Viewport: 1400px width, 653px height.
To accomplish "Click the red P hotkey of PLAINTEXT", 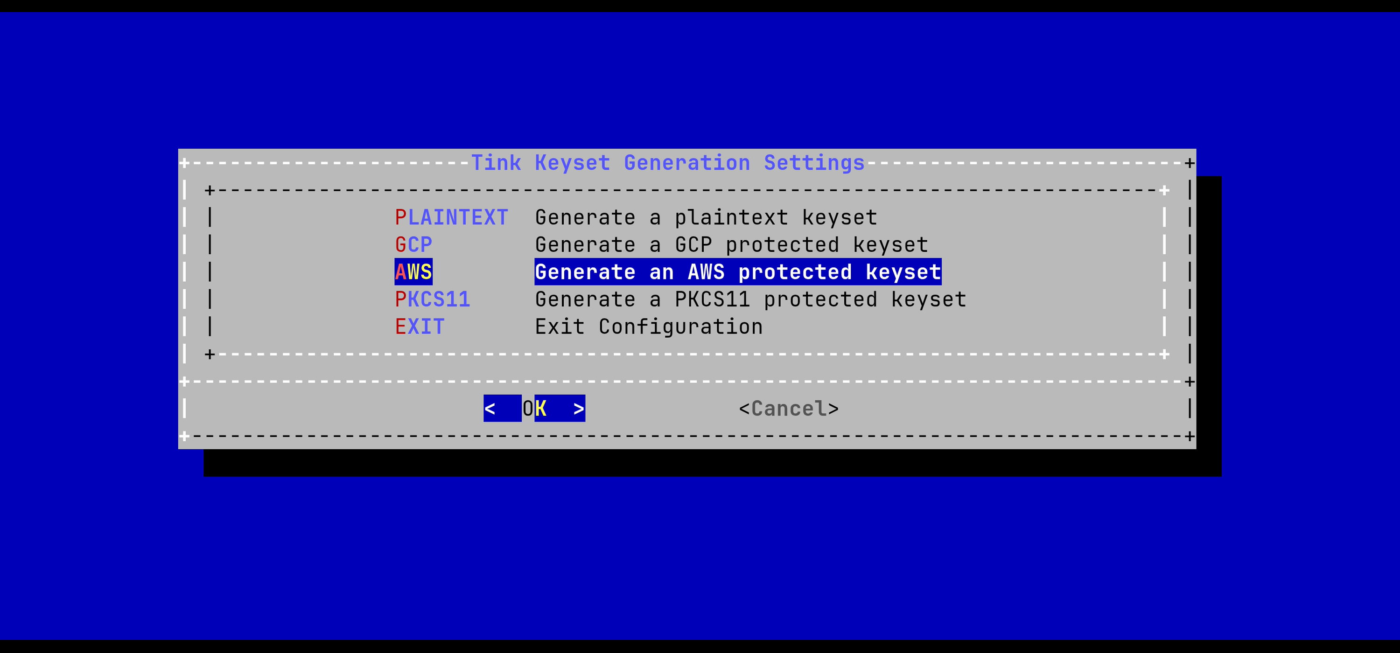I will pyautogui.click(x=400, y=217).
